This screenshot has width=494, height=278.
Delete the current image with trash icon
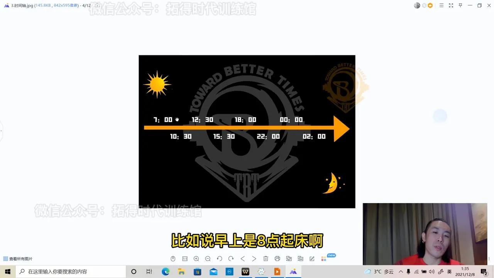pos(266,259)
